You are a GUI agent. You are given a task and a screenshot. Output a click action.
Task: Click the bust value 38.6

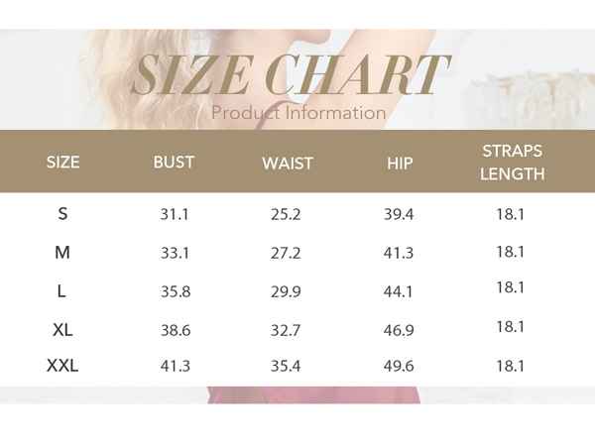176,330
